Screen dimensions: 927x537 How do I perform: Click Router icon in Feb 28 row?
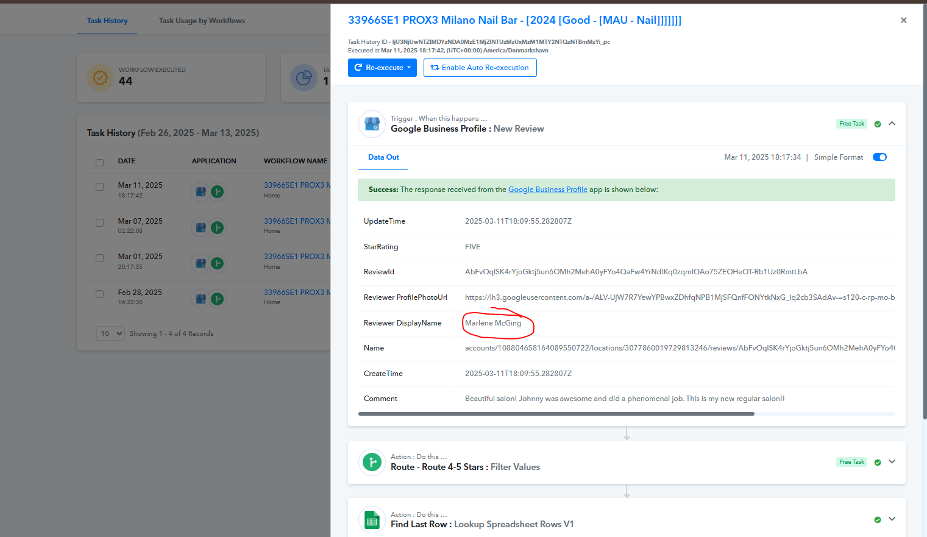click(x=217, y=299)
